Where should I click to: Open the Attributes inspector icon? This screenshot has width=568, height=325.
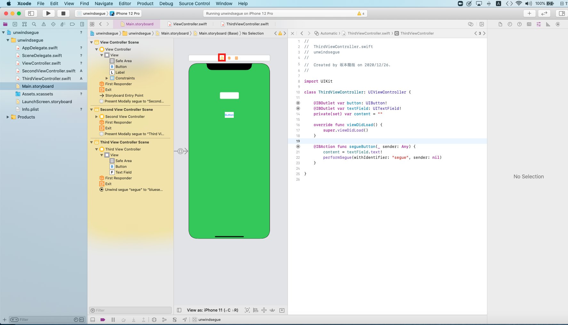pyautogui.click(x=539, y=24)
